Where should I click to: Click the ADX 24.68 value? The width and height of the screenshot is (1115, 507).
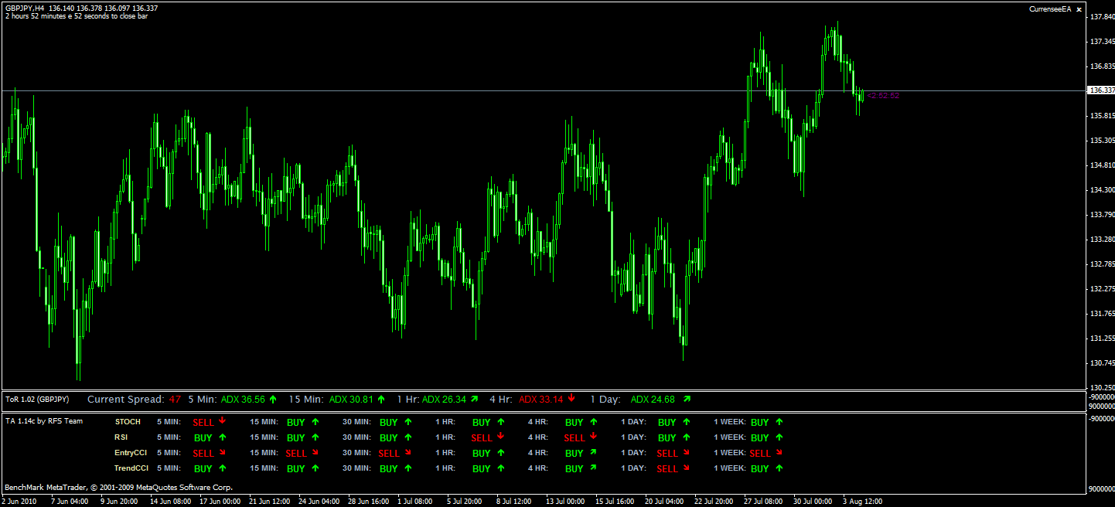[x=653, y=400]
